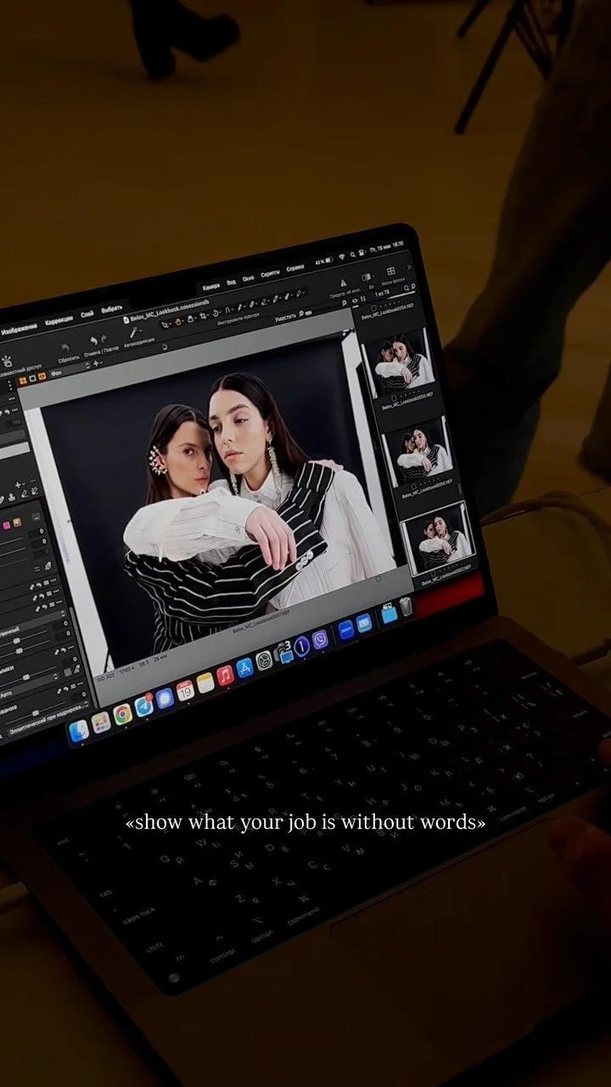611x1087 pixels.
Task: Open Calendar showing 19 in the Dock
Action: coord(185,690)
